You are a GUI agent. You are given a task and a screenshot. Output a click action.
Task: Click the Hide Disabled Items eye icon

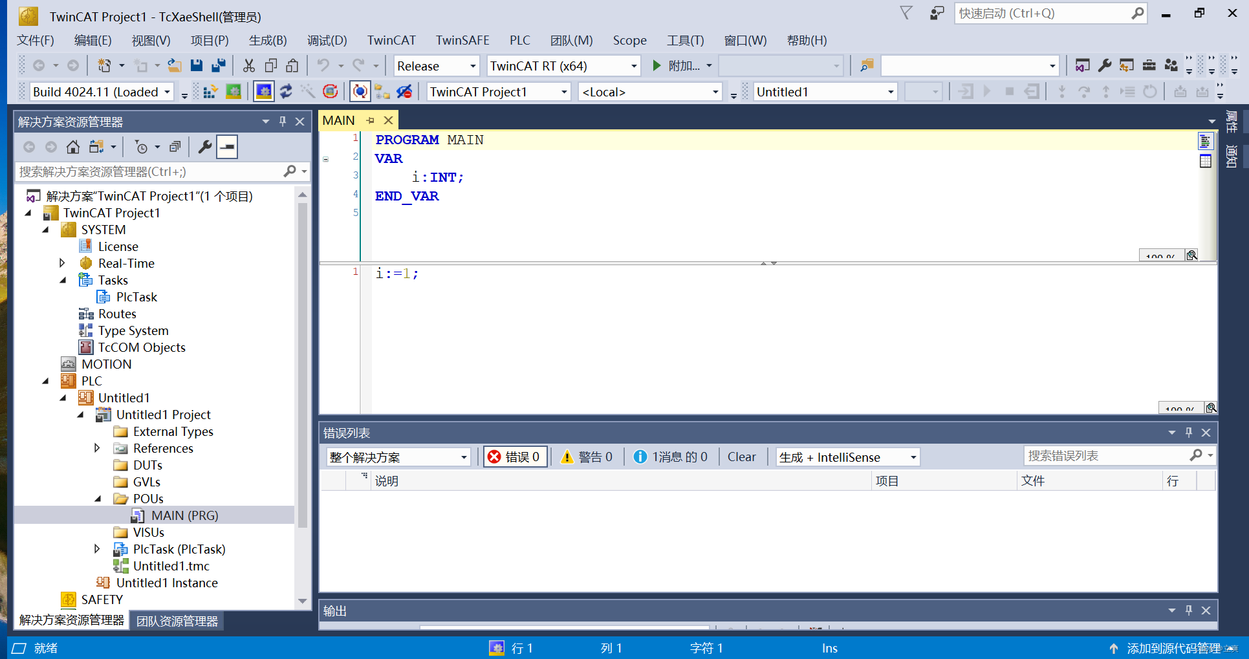click(404, 92)
